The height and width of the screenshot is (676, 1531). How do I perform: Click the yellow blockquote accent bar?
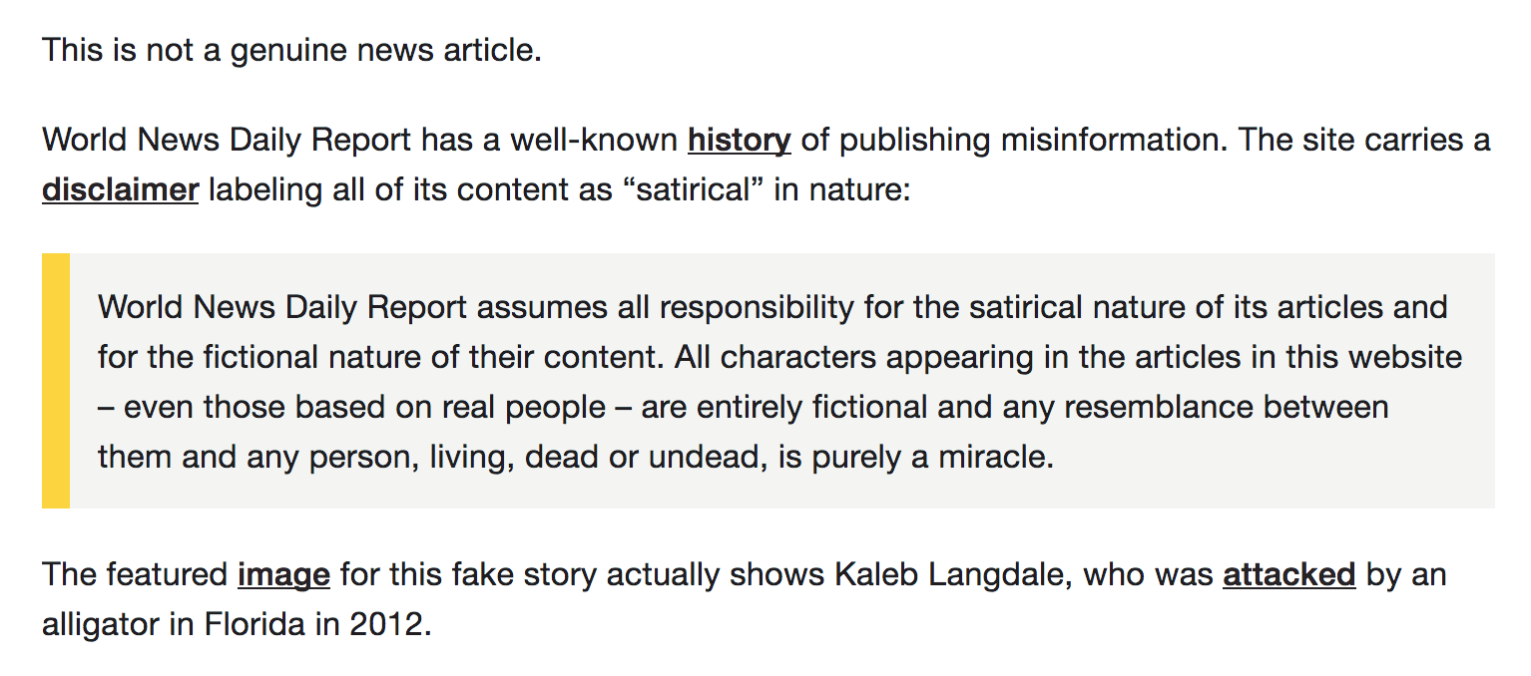pyautogui.click(x=56, y=381)
